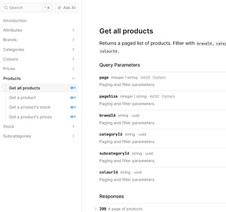Click the brandId code tag in description
The image size is (226, 212).
click(x=204, y=44)
